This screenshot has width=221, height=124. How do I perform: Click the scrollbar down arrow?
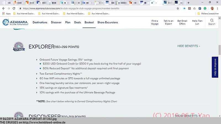220,116
